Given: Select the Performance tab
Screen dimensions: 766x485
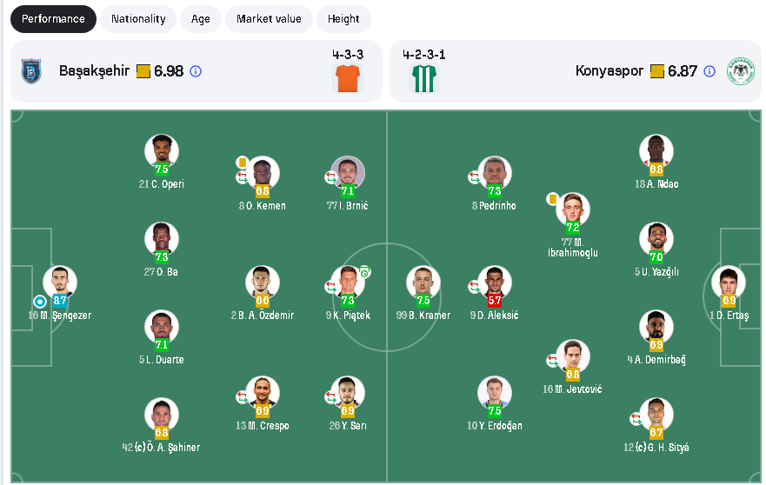Looking at the screenshot, I should (54, 19).
